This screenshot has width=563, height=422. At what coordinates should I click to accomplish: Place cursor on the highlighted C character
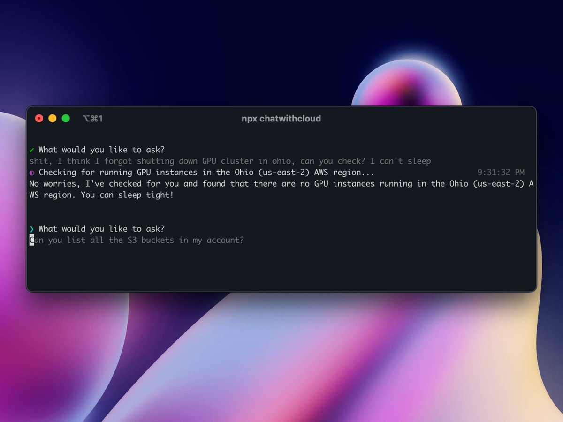pyautogui.click(x=31, y=240)
